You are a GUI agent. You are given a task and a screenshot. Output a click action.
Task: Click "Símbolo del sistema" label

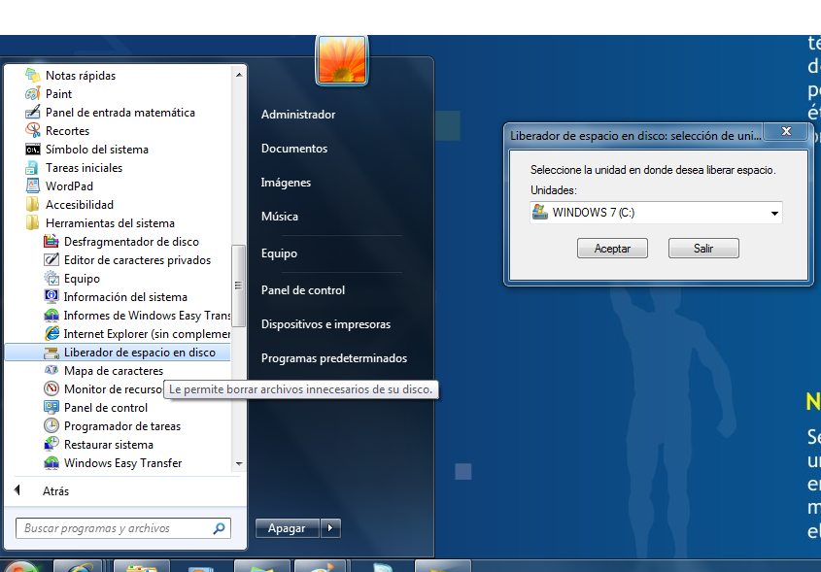(97, 150)
